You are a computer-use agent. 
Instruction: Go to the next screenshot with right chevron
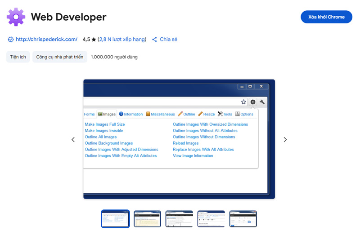point(285,140)
